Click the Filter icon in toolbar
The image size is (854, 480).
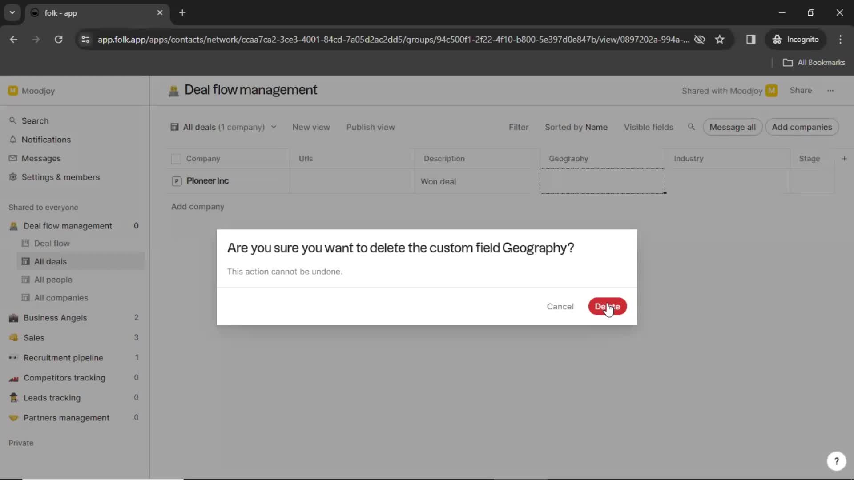tap(518, 127)
